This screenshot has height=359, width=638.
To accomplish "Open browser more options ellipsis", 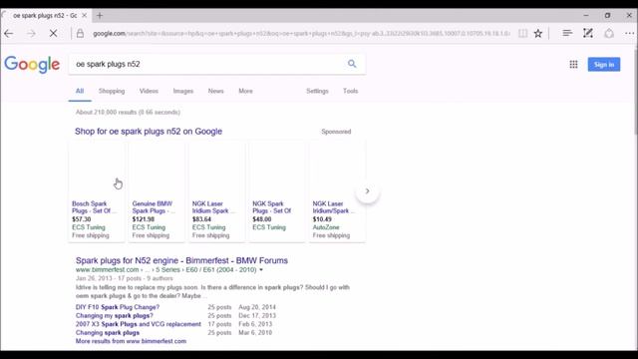I will click(x=629, y=33).
